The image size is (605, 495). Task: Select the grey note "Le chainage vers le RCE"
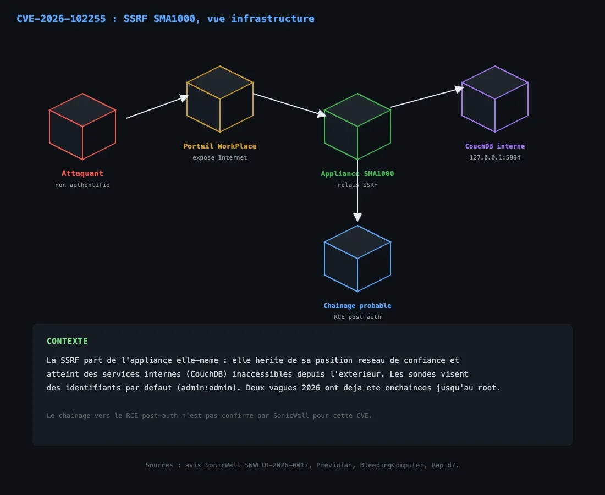(x=209, y=416)
